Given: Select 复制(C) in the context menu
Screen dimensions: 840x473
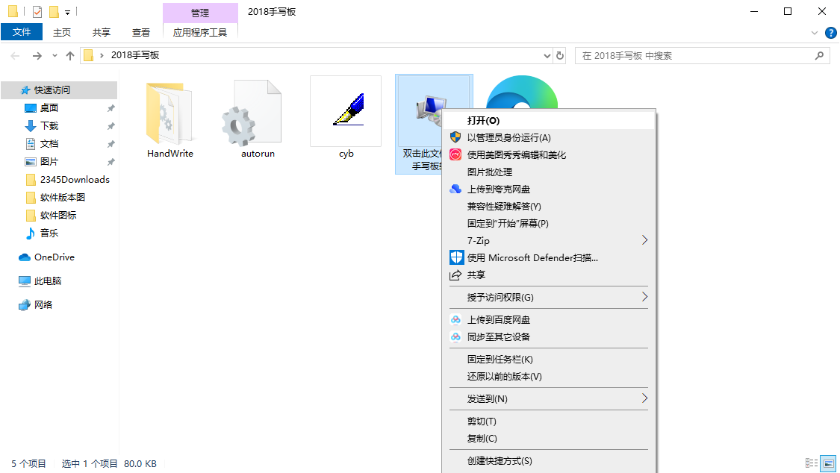Looking at the screenshot, I should point(482,439).
